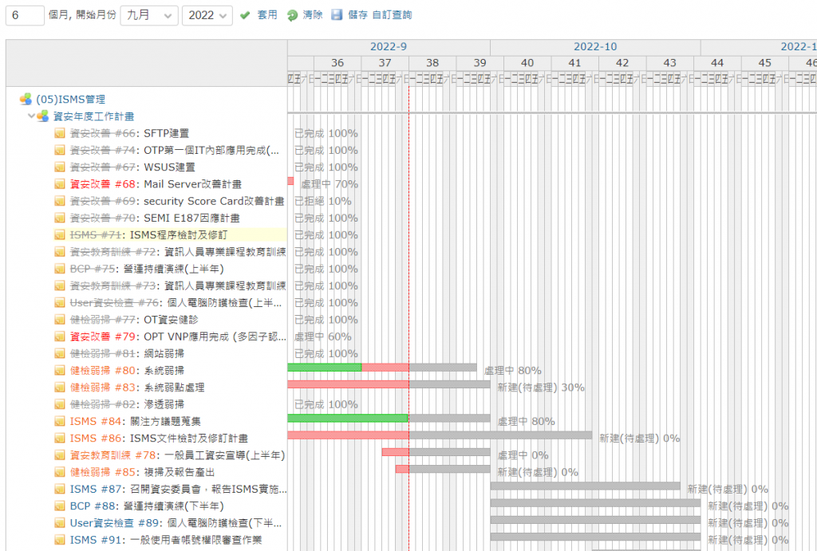817x551 pixels.
Task: Click the project icon beside (05)ISMS管理
Action: (x=26, y=99)
